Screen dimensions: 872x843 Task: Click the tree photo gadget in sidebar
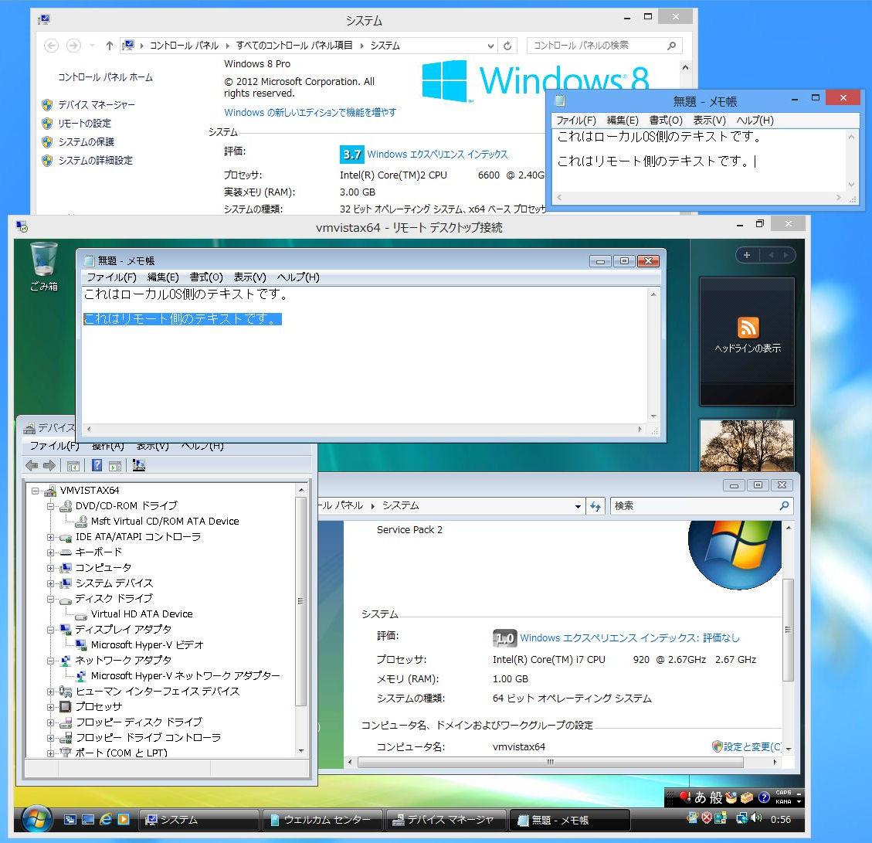point(747,445)
